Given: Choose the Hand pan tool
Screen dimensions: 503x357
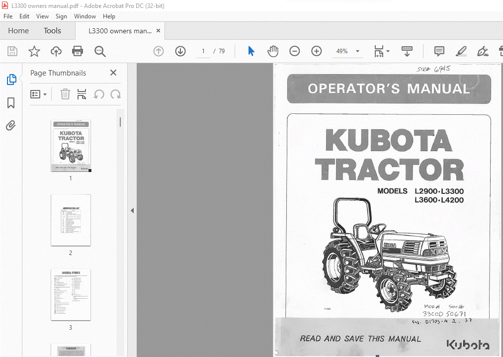Looking at the screenshot, I should click(x=273, y=51).
